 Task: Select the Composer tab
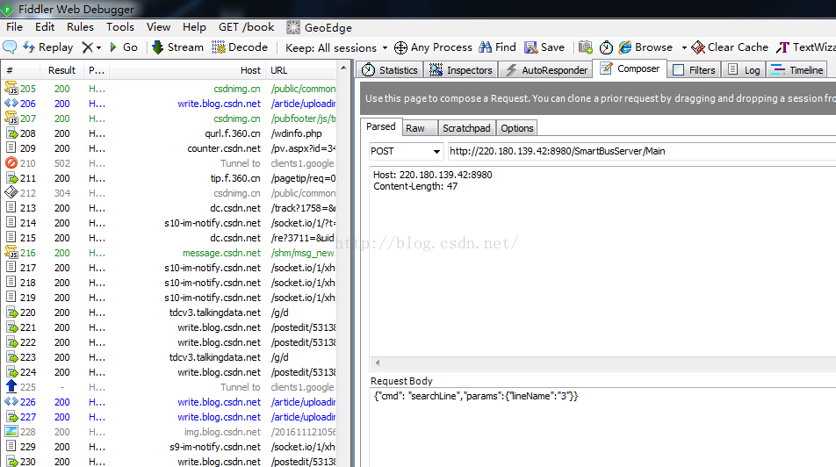(630, 68)
